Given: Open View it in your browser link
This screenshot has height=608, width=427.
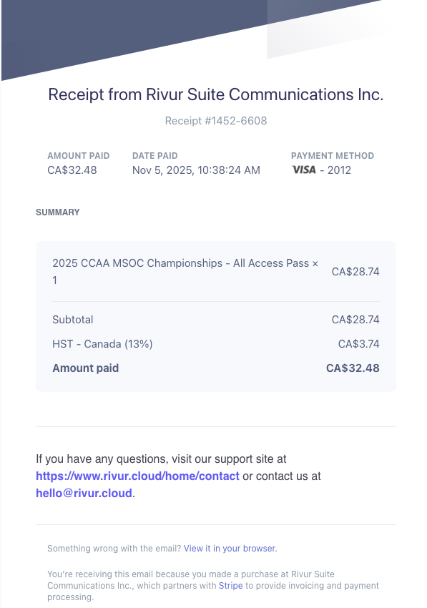Looking at the screenshot, I should [x=230, y=549].
